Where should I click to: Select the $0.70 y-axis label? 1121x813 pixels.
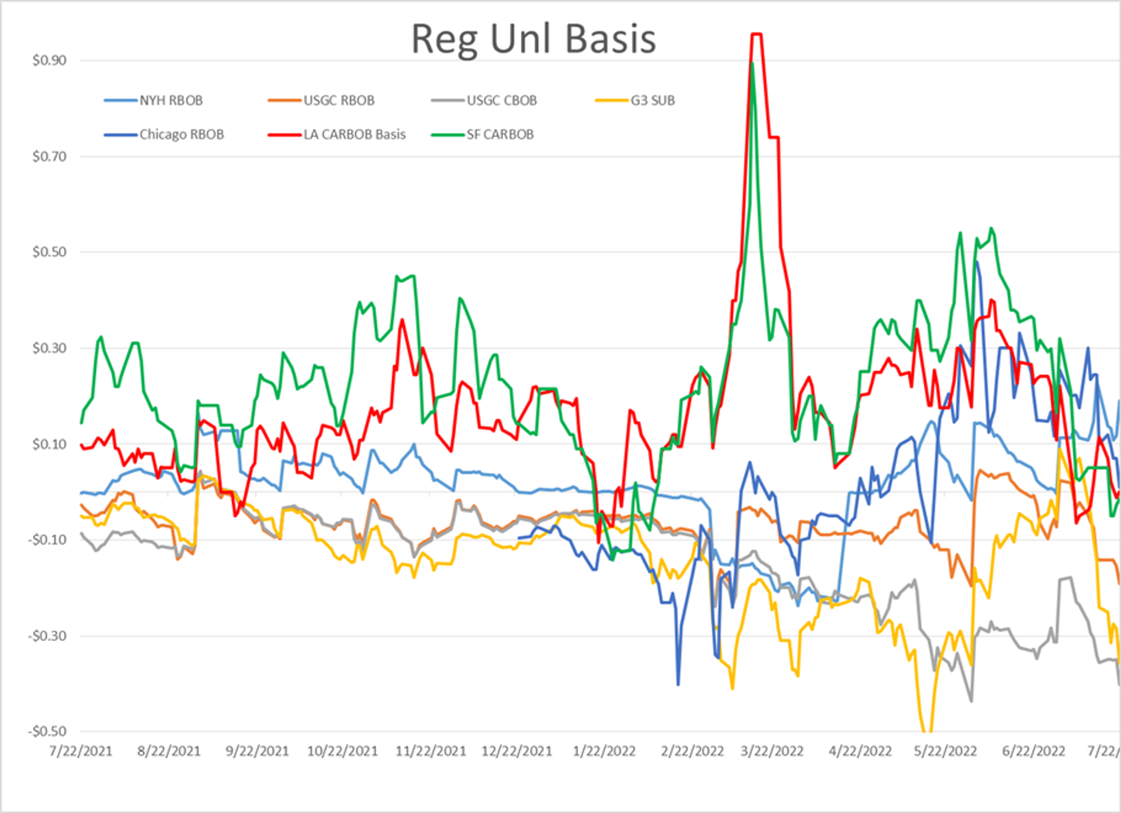[49, 157]
